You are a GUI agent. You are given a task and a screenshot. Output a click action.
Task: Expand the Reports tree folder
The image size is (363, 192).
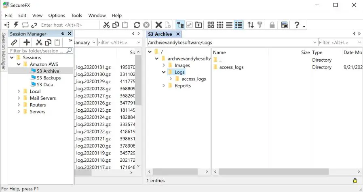[164, 86]
